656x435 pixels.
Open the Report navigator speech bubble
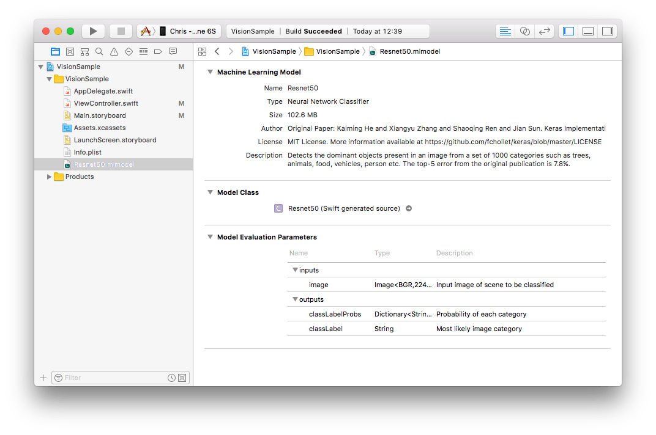coord(173,51)
